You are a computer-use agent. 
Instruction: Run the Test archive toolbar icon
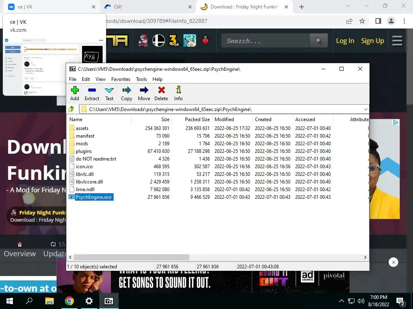(109, 93)
